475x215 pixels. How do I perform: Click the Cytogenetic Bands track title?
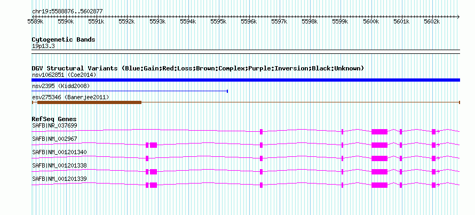click(64, 39)
